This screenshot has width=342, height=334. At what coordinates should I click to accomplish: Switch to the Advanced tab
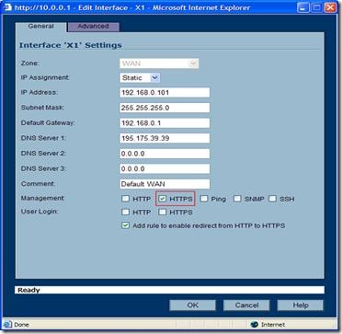click(93, 27)
